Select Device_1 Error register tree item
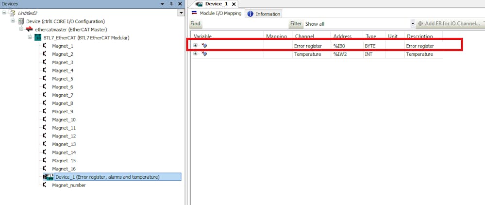 (x=117, y=177)
